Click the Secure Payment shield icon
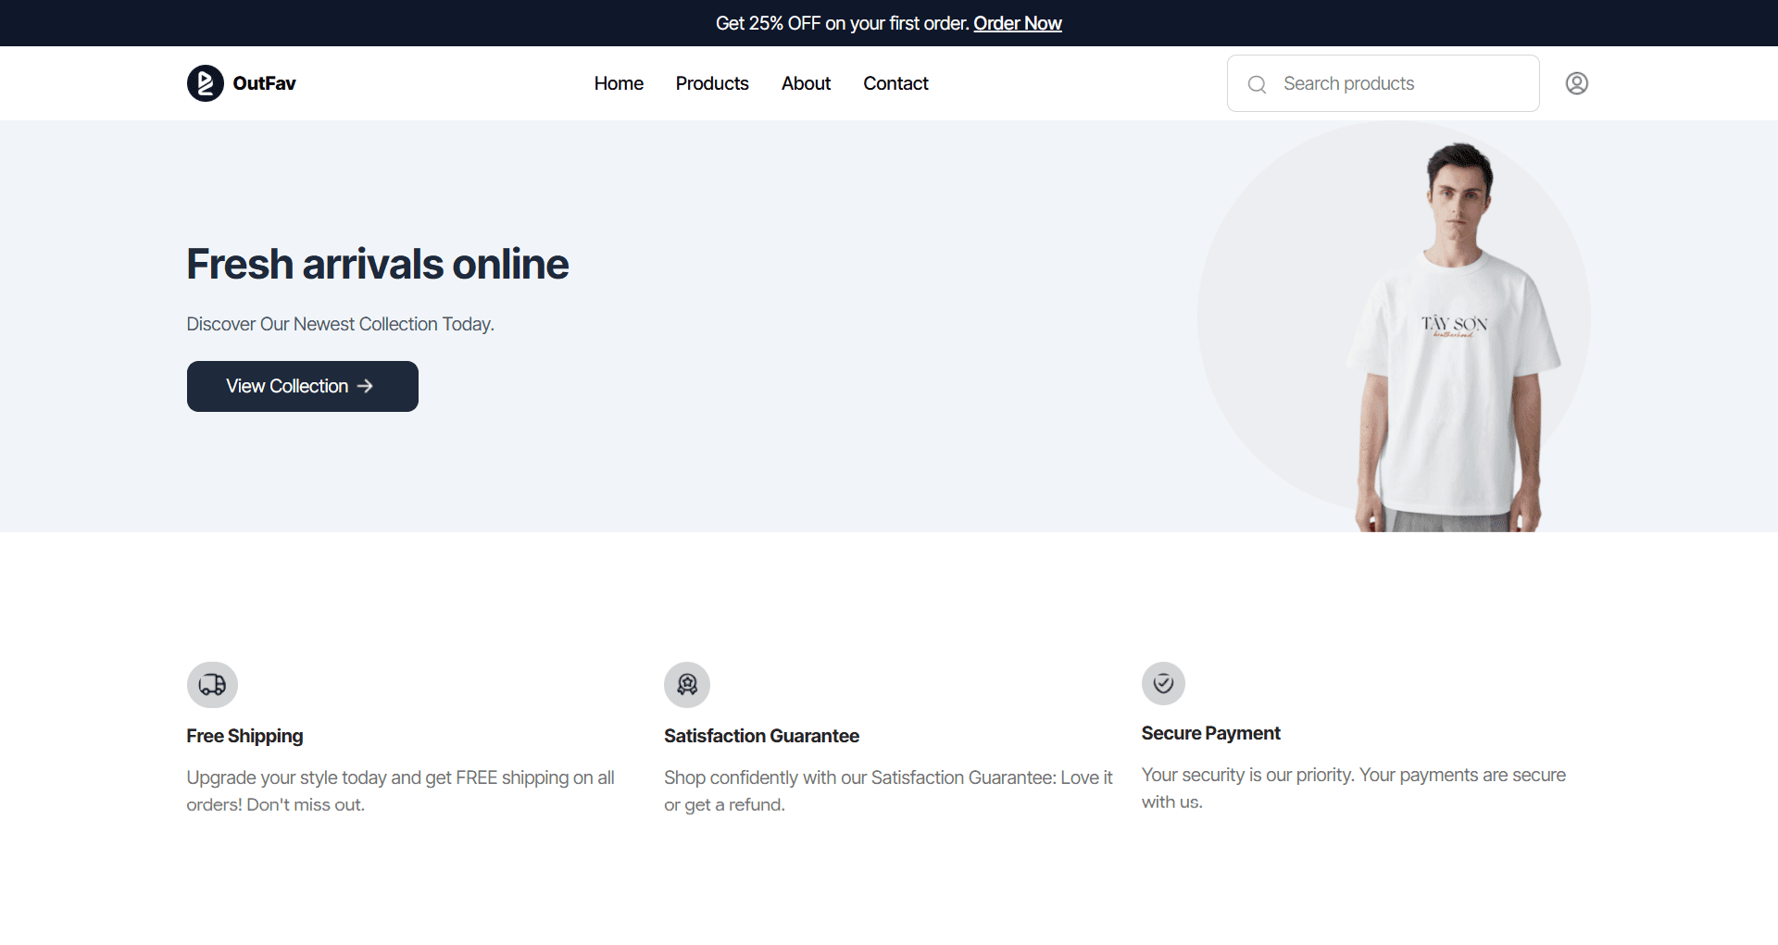The image size is (1778, 945). 1163,683
